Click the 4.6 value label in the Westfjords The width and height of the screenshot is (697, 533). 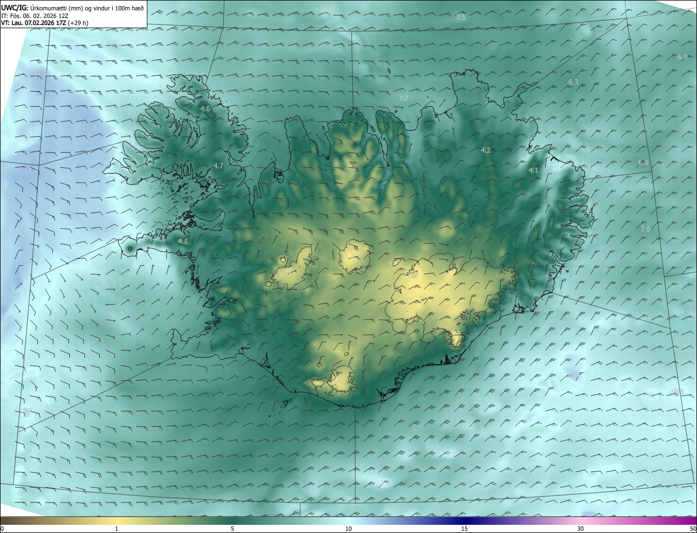pos(205,109)
